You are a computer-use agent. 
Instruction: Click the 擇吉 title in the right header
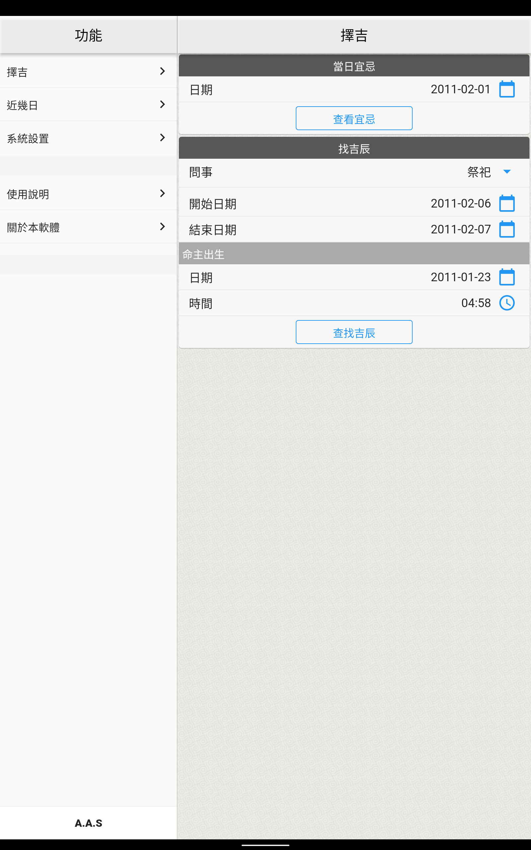click(354, 36)
